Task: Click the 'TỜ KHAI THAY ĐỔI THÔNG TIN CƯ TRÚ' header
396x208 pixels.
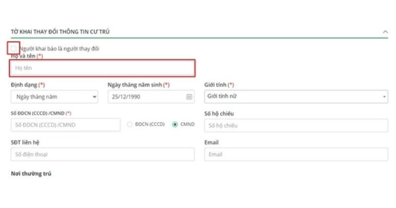Action: click(60, 32)
